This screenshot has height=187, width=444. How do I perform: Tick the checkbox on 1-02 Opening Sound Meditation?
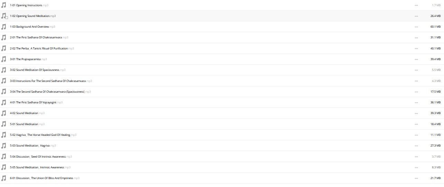click(x=7, y=18)
